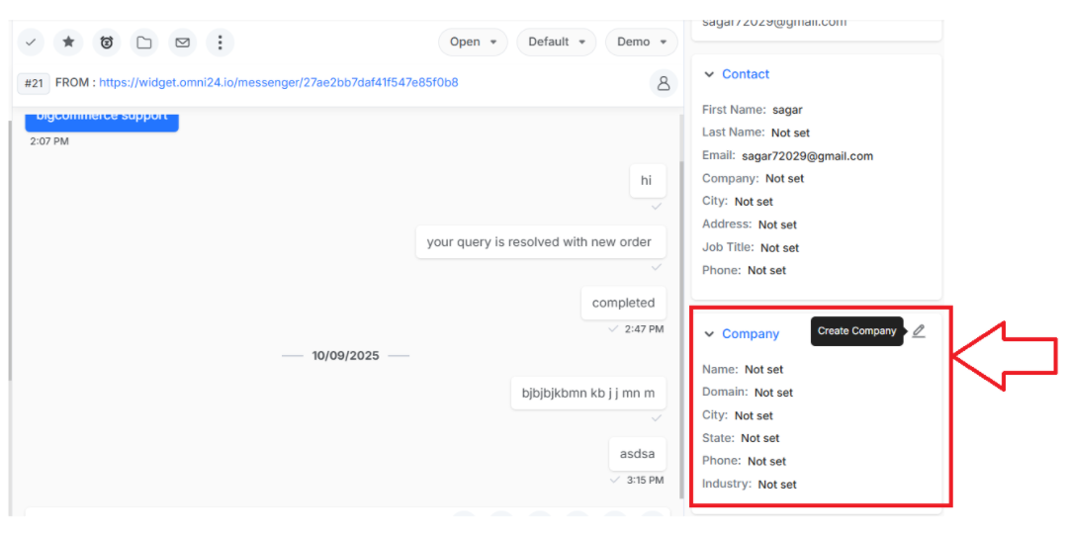Open the widget.omni24.io messenger link
Screen dimensions: 1067x537
coord(278,82)
